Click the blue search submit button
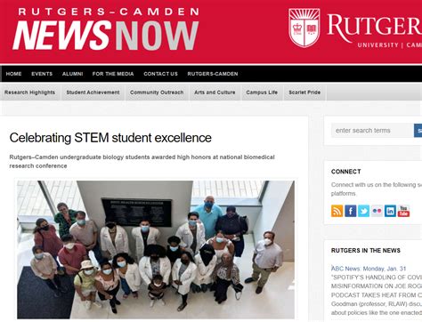The width and height of the screenshot is (422, 322). pos(418,131)
